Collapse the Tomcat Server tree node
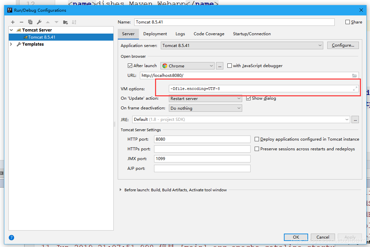The image size is (370, 247). coord(11,30)
